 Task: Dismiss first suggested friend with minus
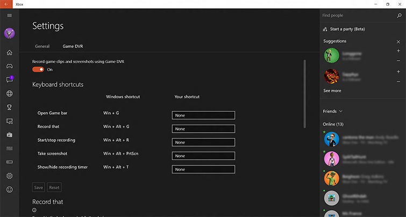click(x=398, y=61)
